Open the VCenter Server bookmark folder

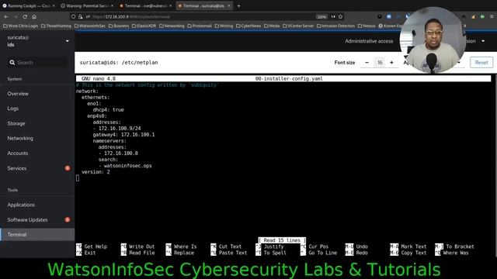click(298, 26)
